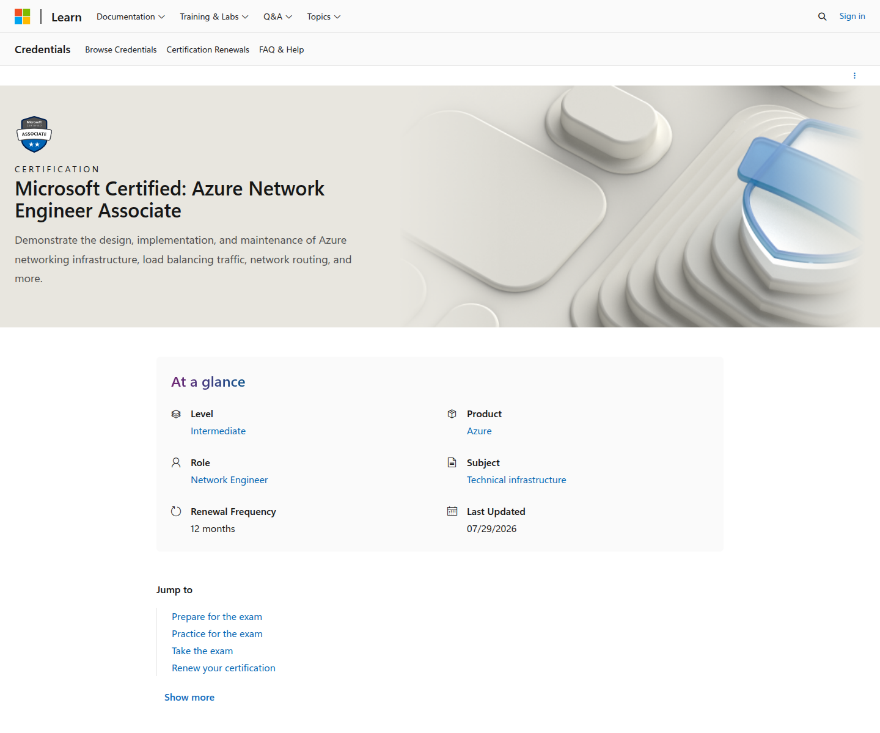Image resolution: width=880 pixels, height=733 pixels.
Task: Click the Learn home link
Action: pos(67,17)
